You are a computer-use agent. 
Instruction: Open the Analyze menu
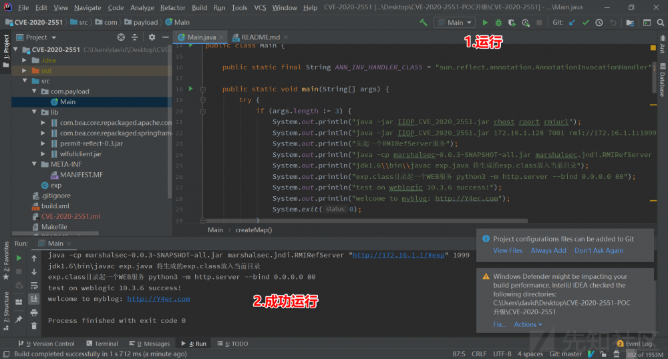click(x=142, y=7)
